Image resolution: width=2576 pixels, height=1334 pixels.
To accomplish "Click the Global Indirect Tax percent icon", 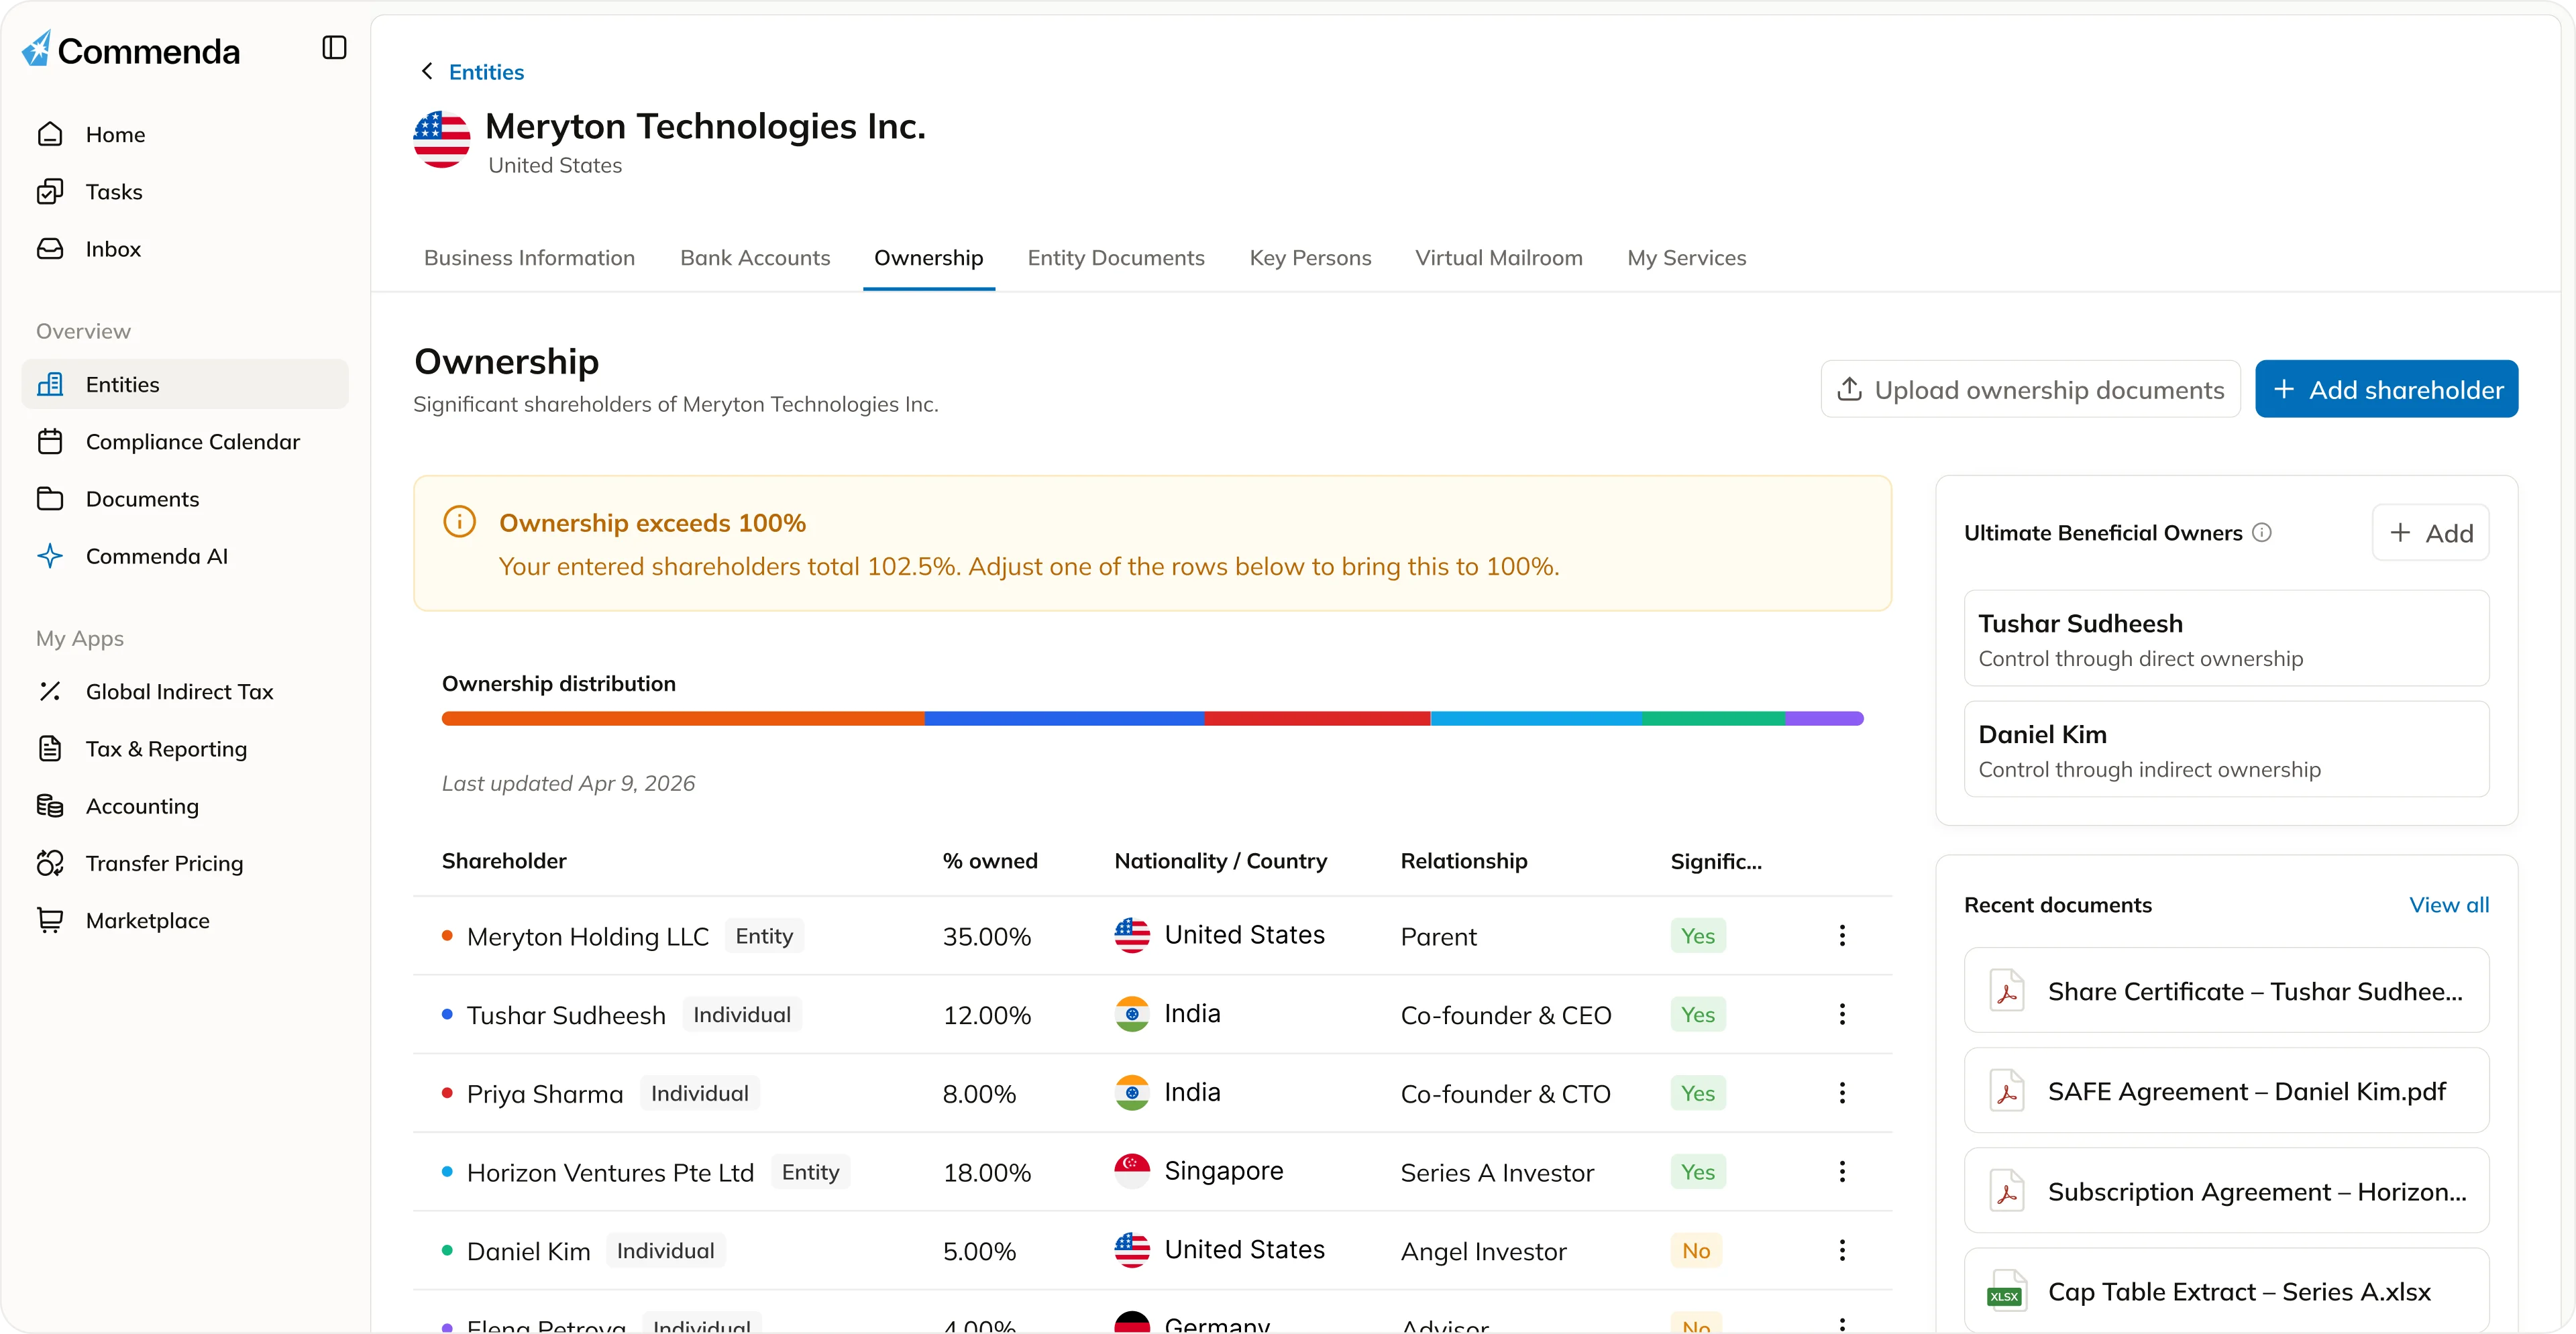I will [x=50, y=691].
